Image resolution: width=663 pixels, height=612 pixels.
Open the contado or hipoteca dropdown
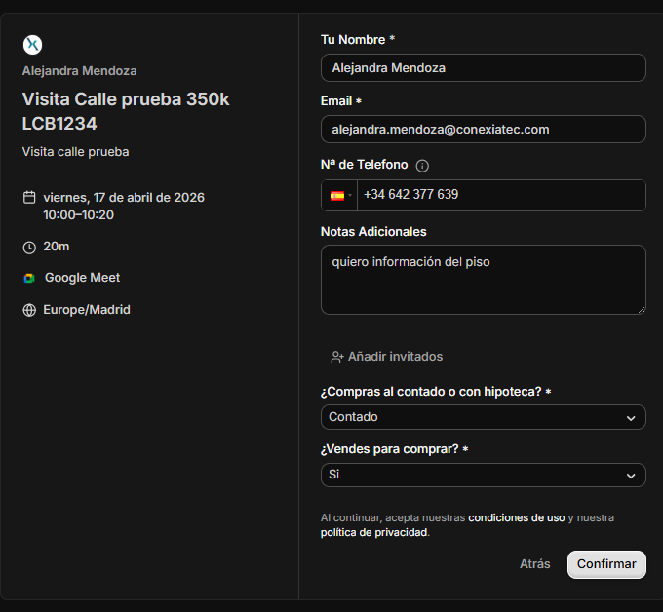(x=483, y=417)
